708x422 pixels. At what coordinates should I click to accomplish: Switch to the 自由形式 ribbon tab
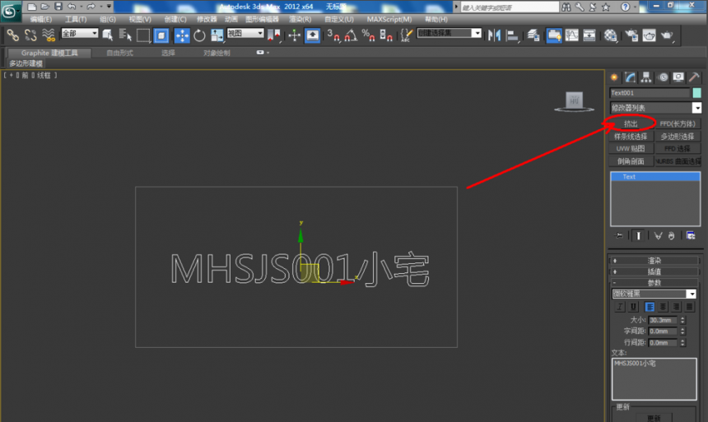pos(119,53)
